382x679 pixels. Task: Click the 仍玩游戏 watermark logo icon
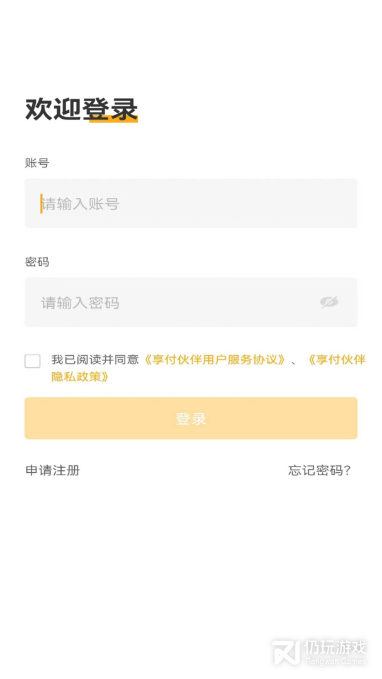click(285, 651)
